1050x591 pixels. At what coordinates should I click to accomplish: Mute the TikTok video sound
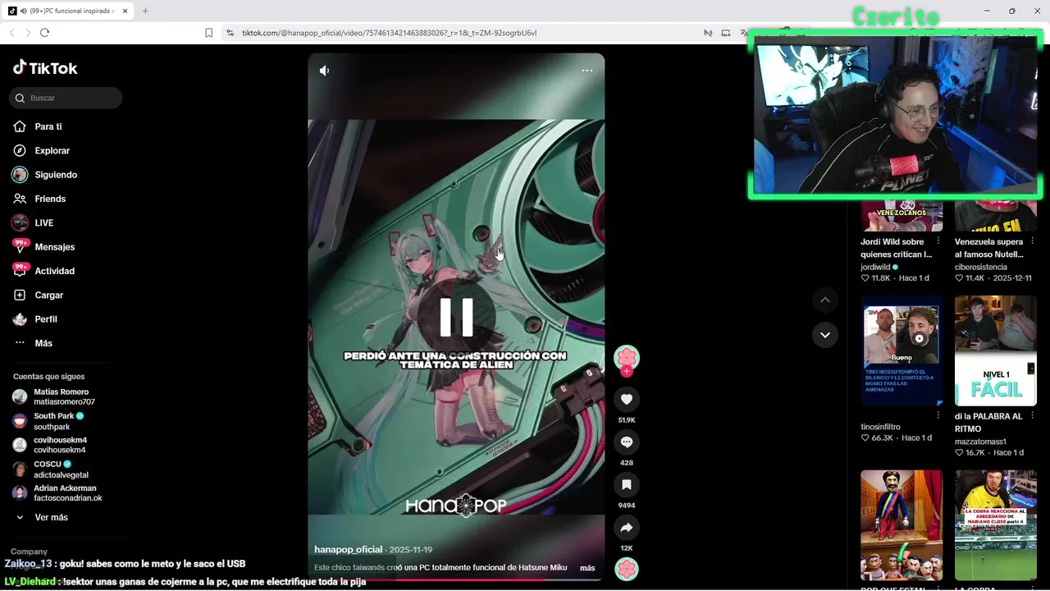(x=324, y=71)
